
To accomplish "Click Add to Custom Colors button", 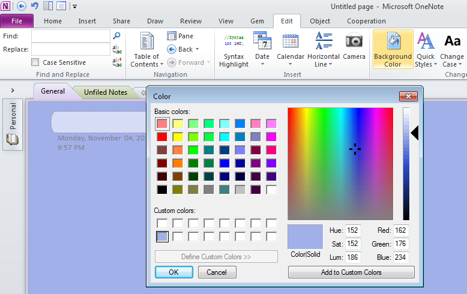I will click(351, 272).
